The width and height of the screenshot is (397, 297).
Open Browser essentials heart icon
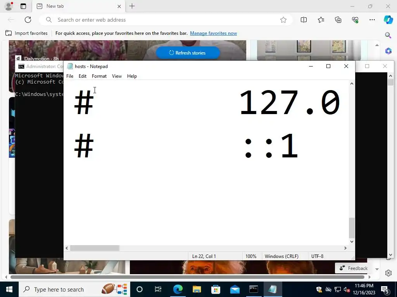click(x=355, y=20)
